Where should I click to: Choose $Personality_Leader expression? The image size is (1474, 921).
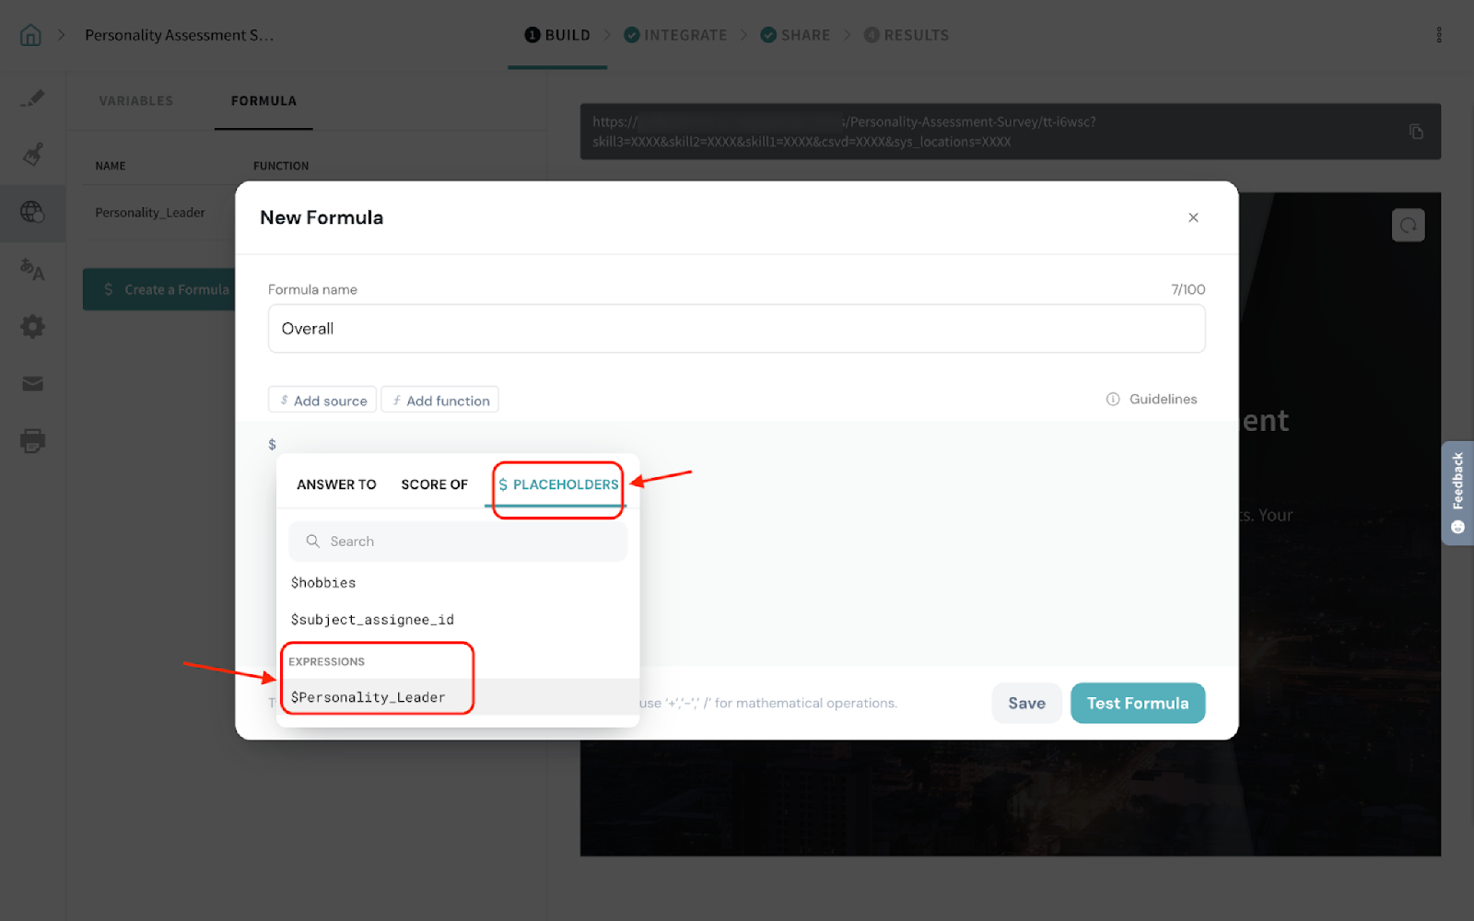point(368,697)
